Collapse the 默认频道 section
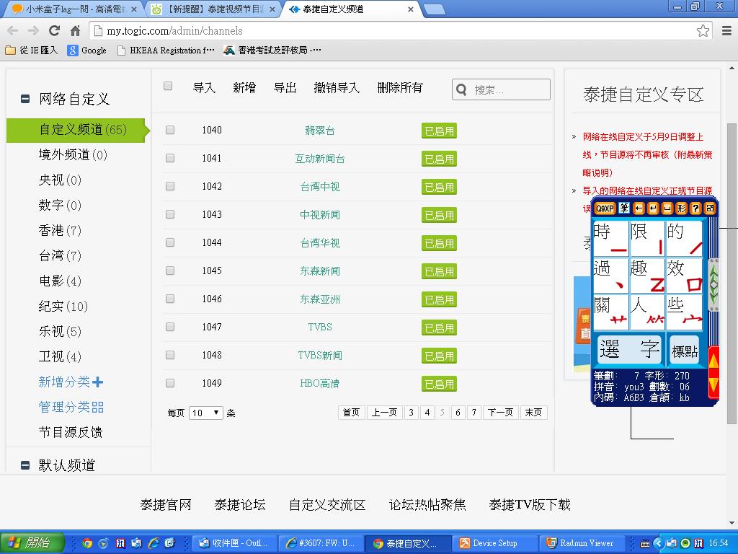This screenshot has height=554, width=738. [25, 465]
